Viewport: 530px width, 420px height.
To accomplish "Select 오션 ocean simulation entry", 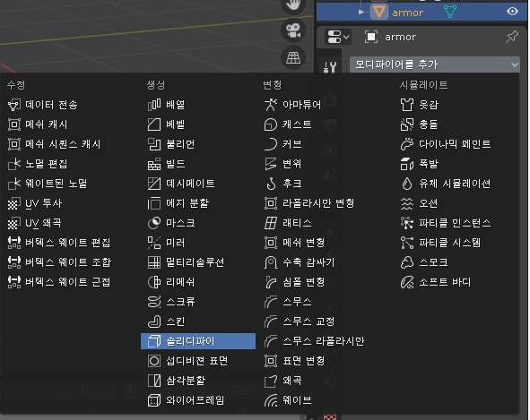I will pos(420,203).
